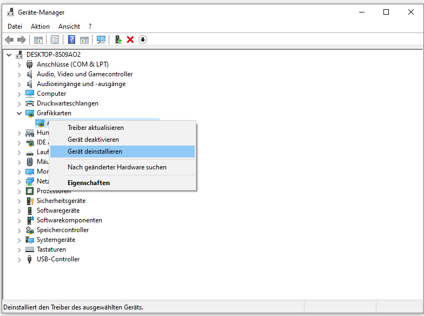Open the Ansicht menu
The width and height of the screenshot is (424, 316).
click(69, 27)
